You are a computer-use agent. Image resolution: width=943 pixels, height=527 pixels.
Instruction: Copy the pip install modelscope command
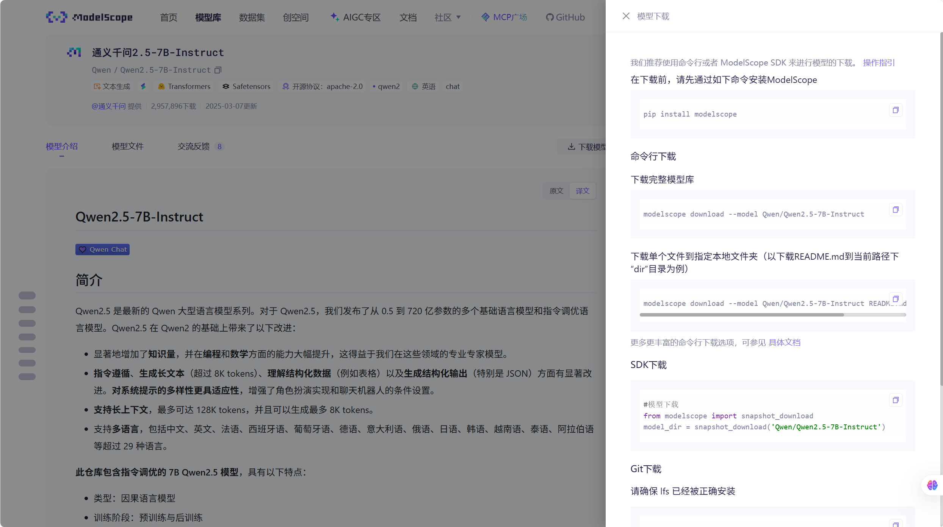(x=896, y=110)
